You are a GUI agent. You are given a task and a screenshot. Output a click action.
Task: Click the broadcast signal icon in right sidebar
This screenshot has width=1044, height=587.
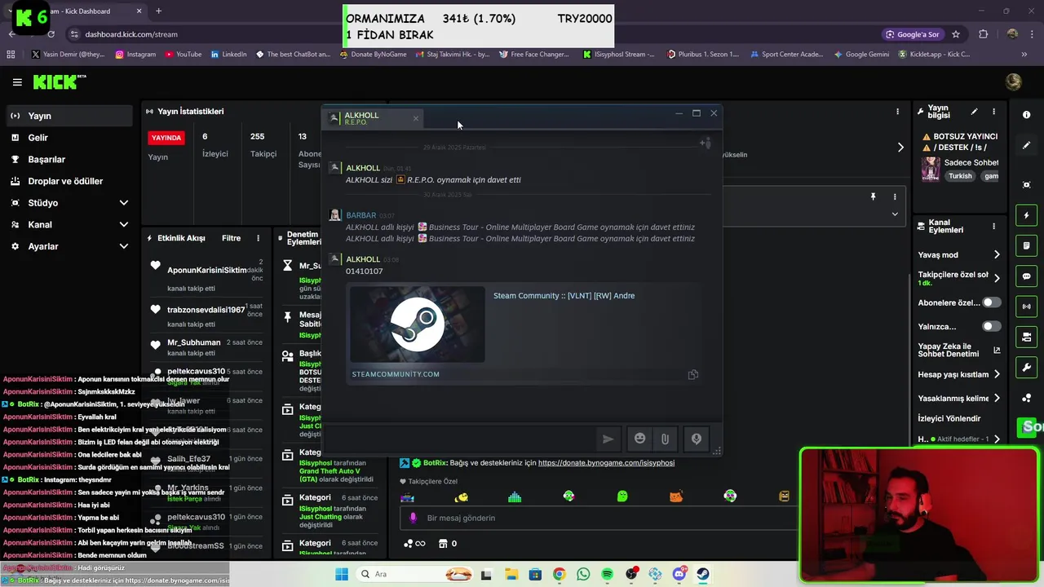click(x=1027, y=307)
